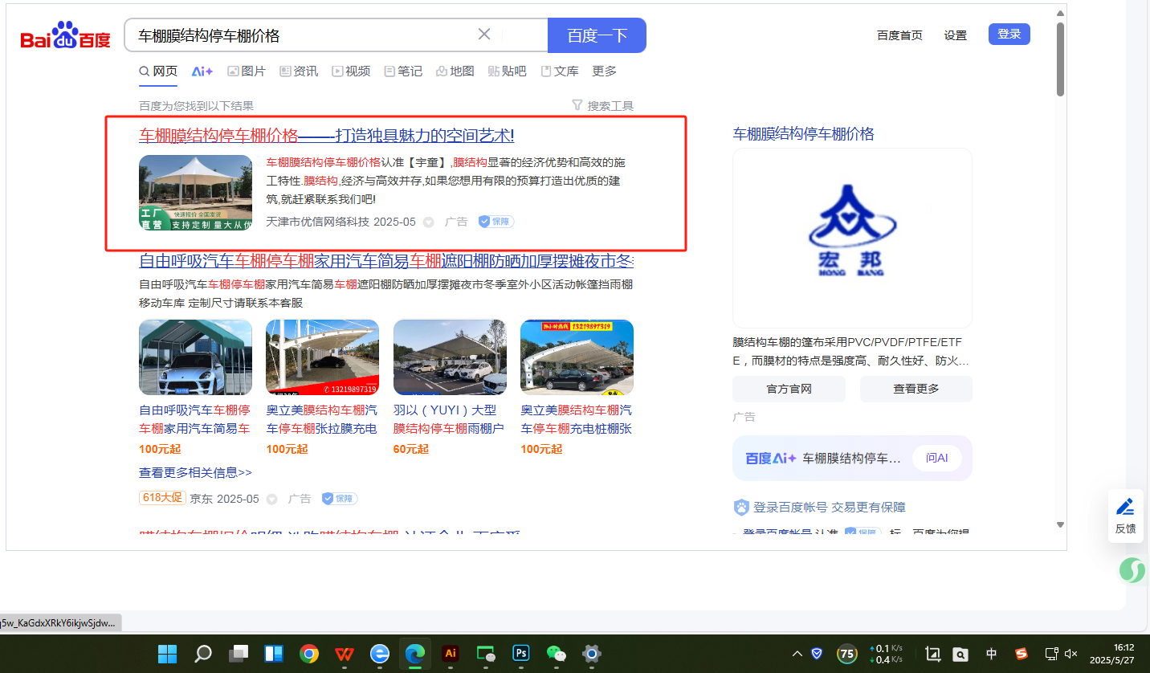
Task: Click 天津市优信网络科技 advertiser name
Action: [x=318, y=222]
